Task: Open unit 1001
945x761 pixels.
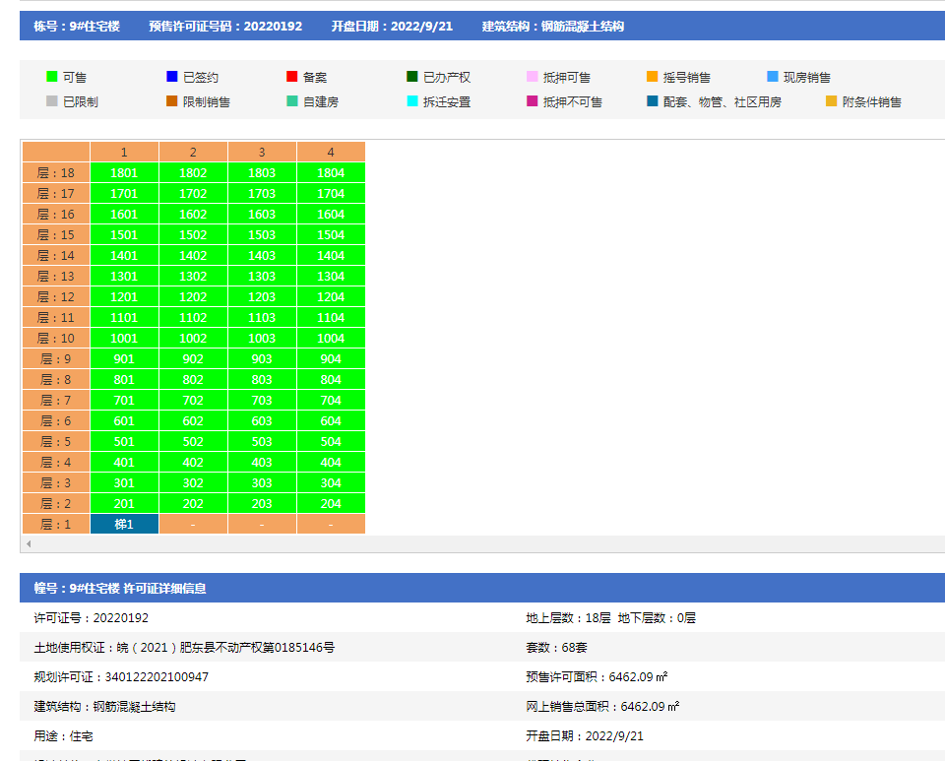Action: pos(124,338)
